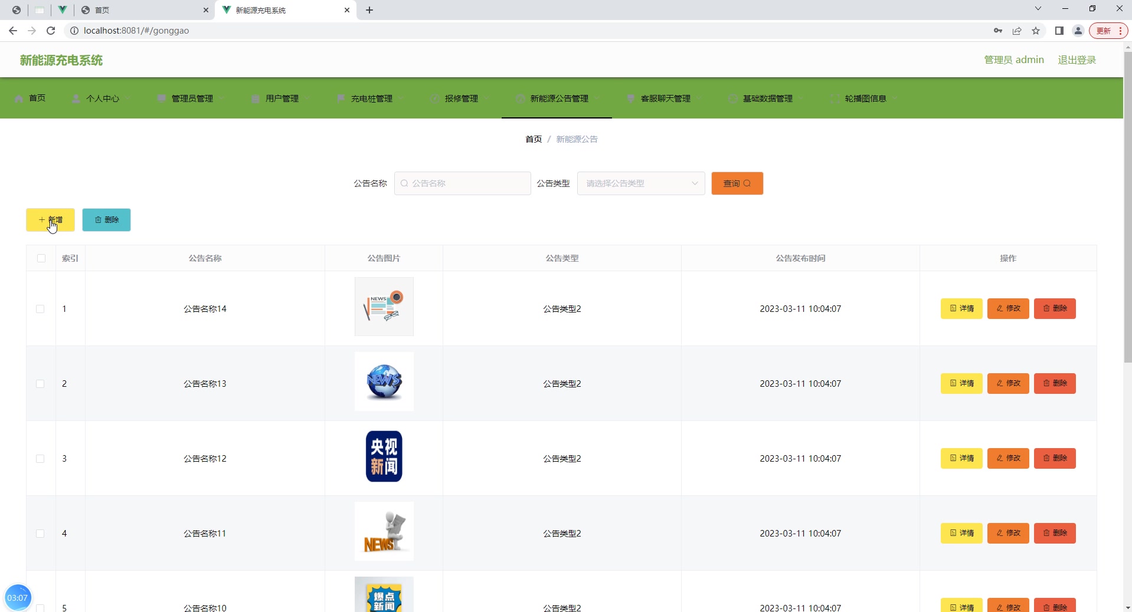The height and width of the screenshot is (612, 1132).
Task: Open the site information icon beside the URL
Action: 74,31
